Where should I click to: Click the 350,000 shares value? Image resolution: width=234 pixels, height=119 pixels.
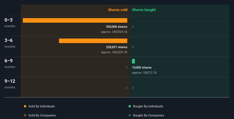[117, 27]
